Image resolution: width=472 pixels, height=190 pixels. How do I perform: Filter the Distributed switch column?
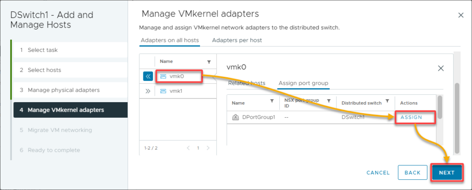pyautogui.click(x=388, y=101)
